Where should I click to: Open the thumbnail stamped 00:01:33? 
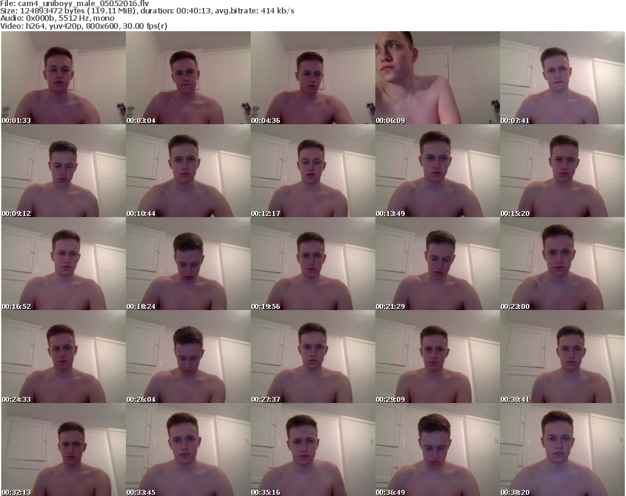[x=64, y=78]
